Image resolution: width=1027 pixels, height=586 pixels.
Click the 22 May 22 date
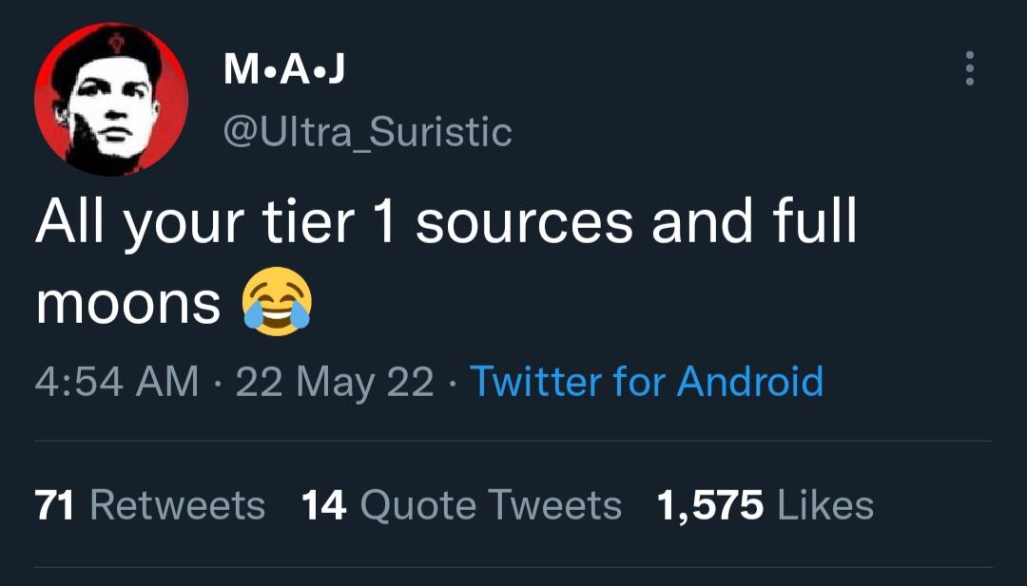[x=334, y=382]
